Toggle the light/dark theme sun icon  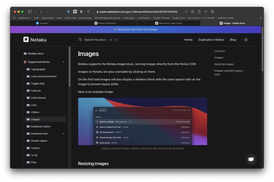246,40
